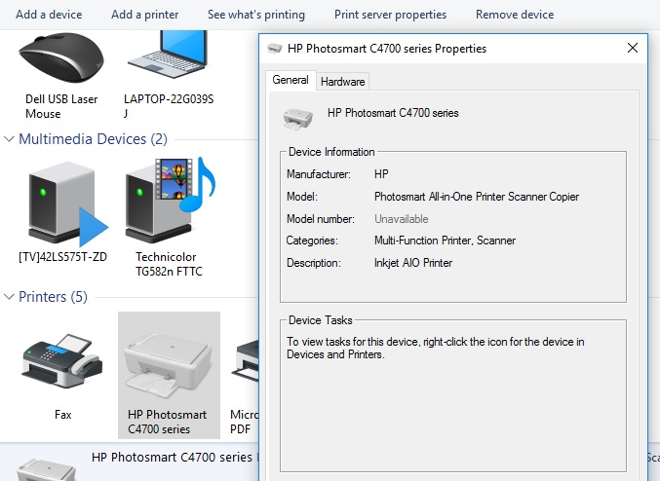Click the Multimedia Devices (2) group header
This screenshot has width=660, height=481.
93,138
